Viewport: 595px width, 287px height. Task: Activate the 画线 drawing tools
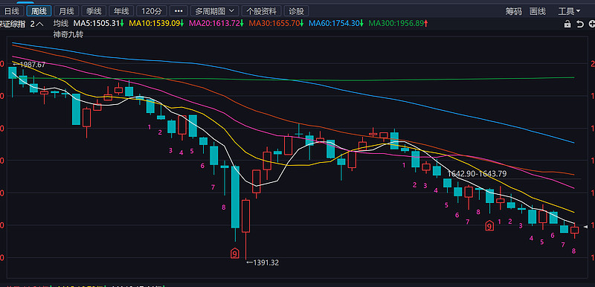point(537,11)
